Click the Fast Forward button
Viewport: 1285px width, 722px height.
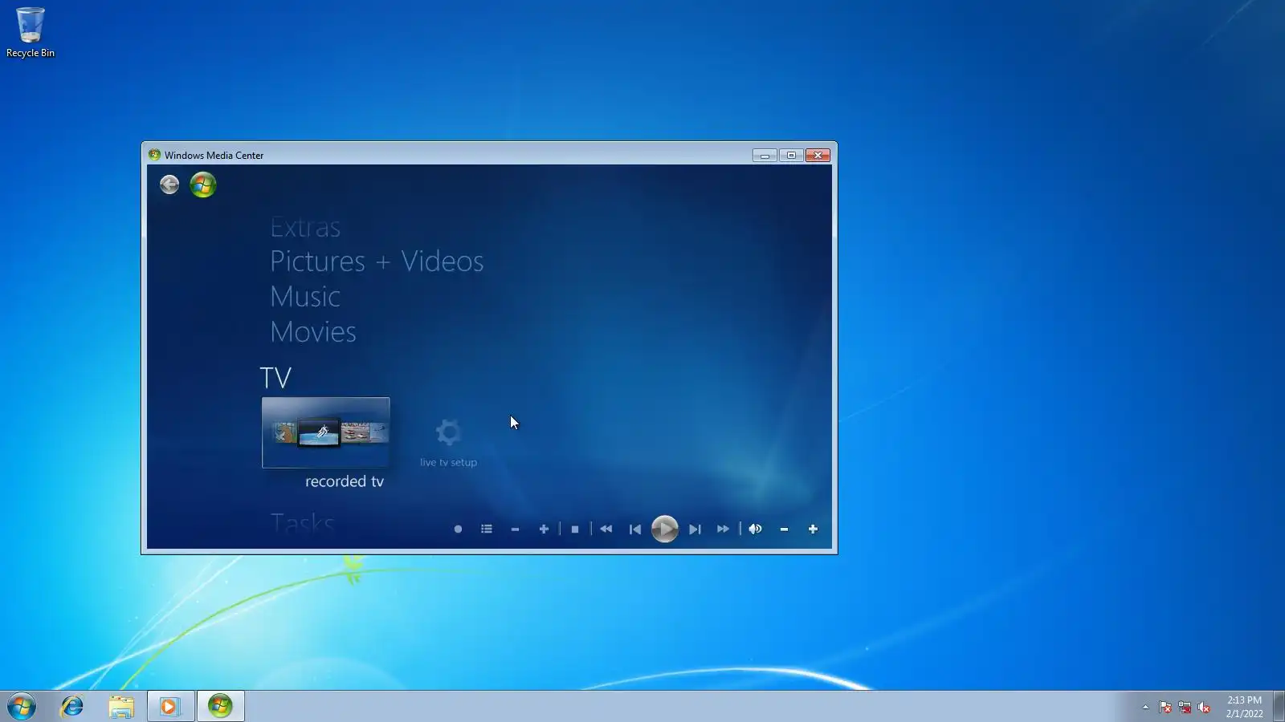[x=724, y=529]
